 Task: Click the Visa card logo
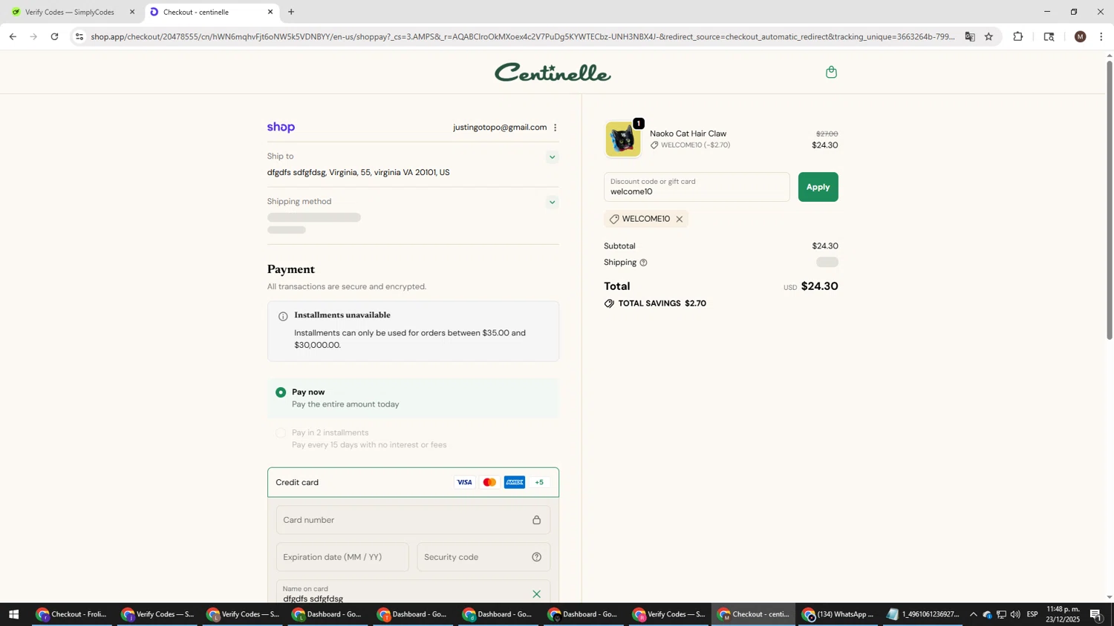pyautogui.click(x=464, y=483)
